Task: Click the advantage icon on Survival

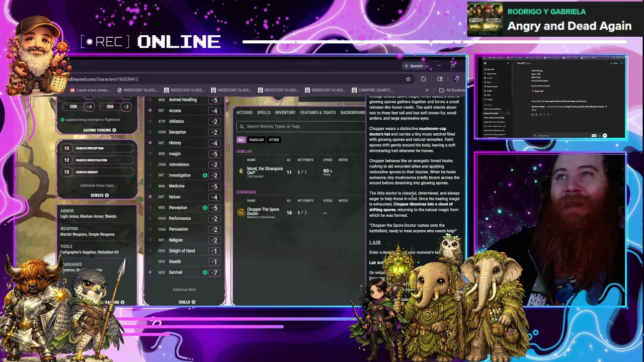Action: click(x=205, y=273)
